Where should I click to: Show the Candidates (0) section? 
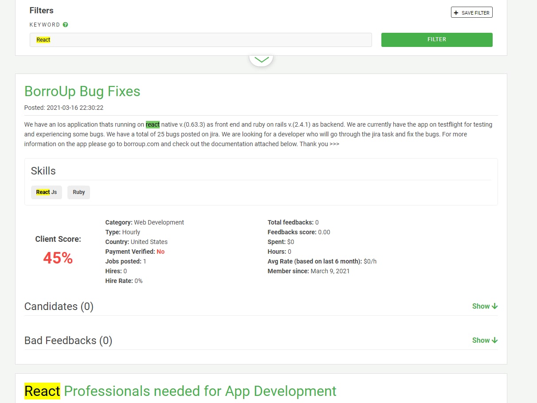(485, 306)
